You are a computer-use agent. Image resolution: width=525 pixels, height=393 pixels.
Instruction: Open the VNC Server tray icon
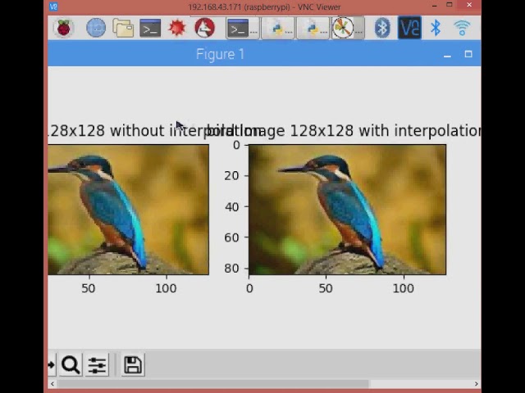409,28
